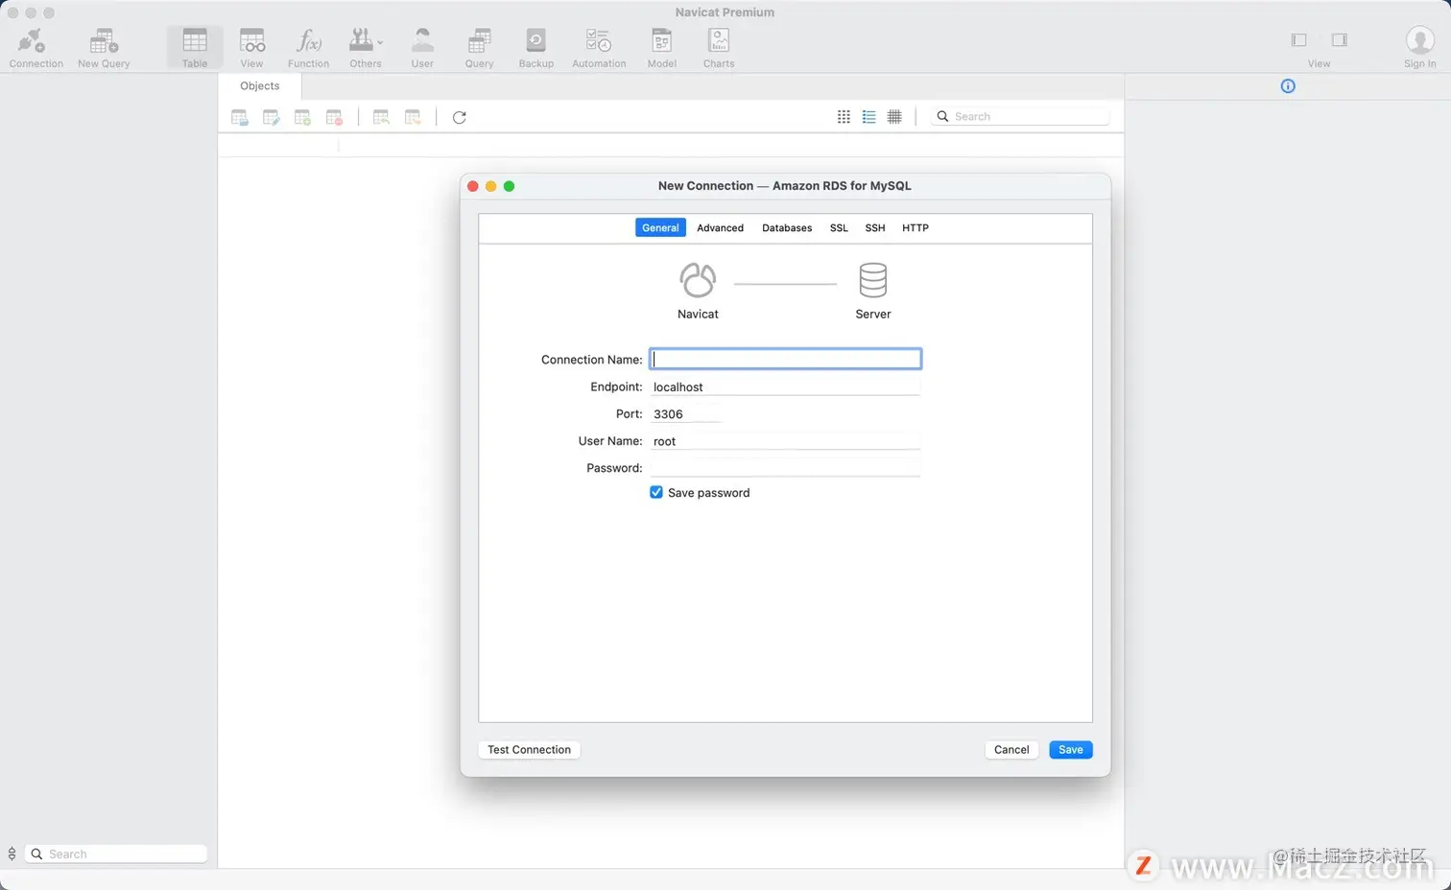Toggle the right information pane view icon
Screen dimensions: 1451x890
click(x=1340, y=40)
